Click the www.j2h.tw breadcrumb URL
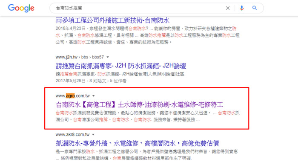The height and width of the screenshot is (162, 298). click(x=80, y=57)
